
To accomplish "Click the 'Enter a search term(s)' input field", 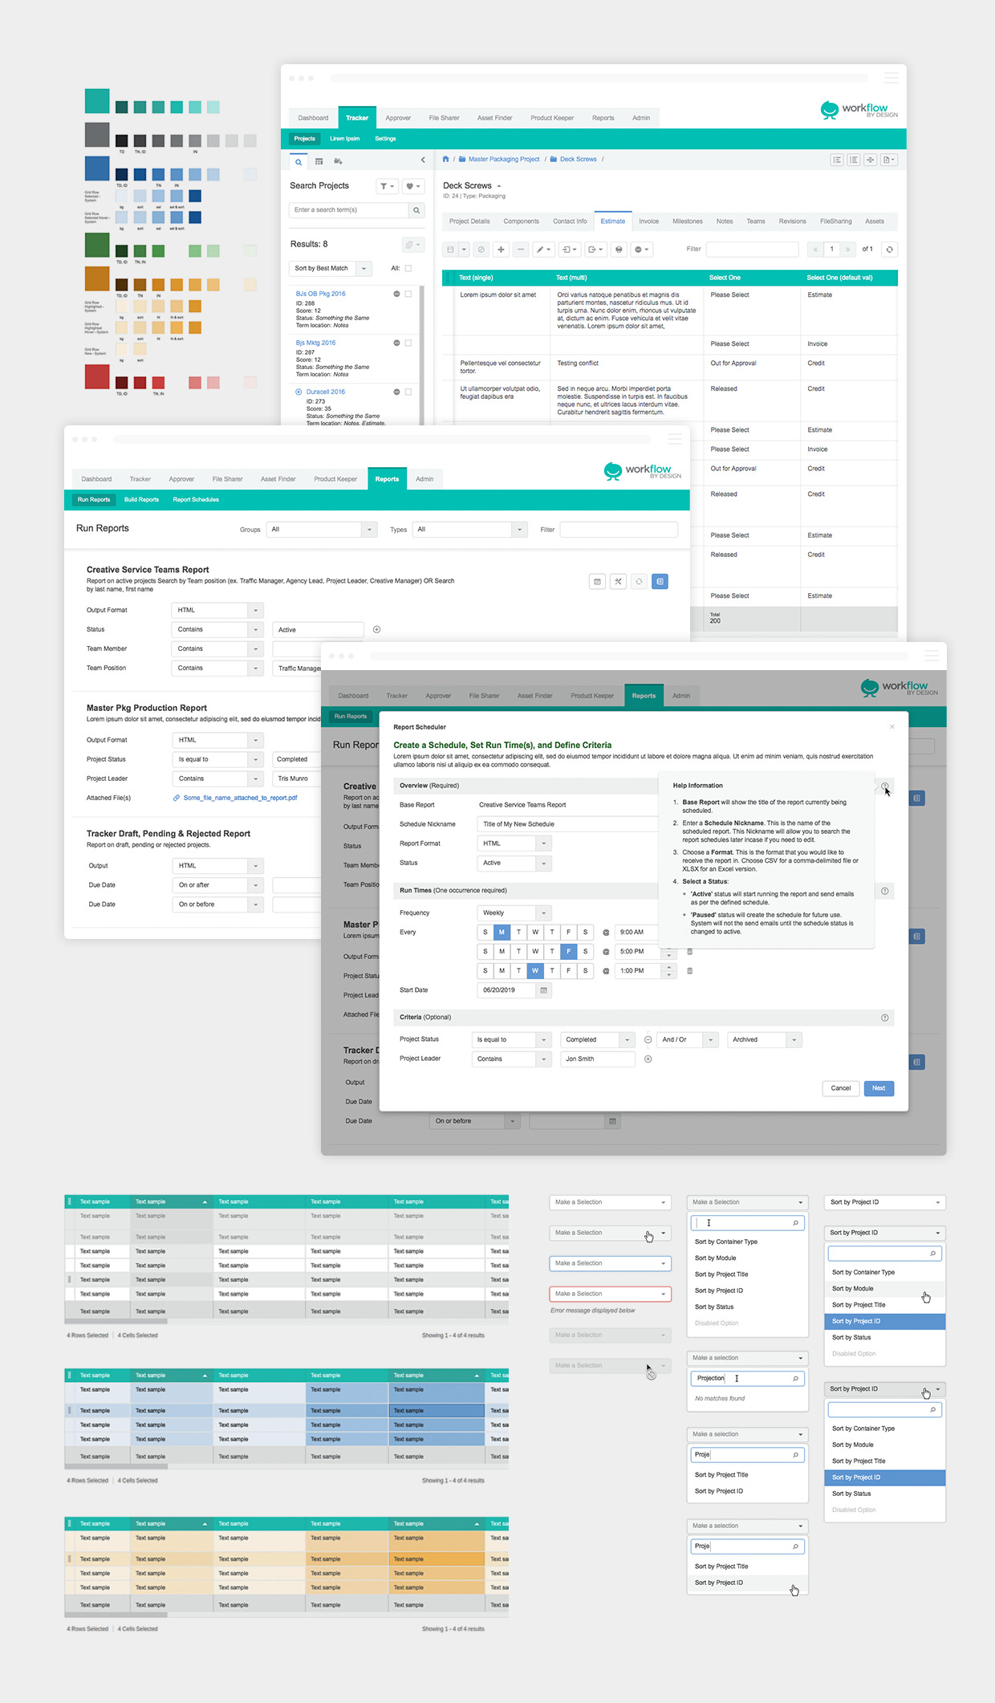I will pyautogui.click(x=349, y=210).
